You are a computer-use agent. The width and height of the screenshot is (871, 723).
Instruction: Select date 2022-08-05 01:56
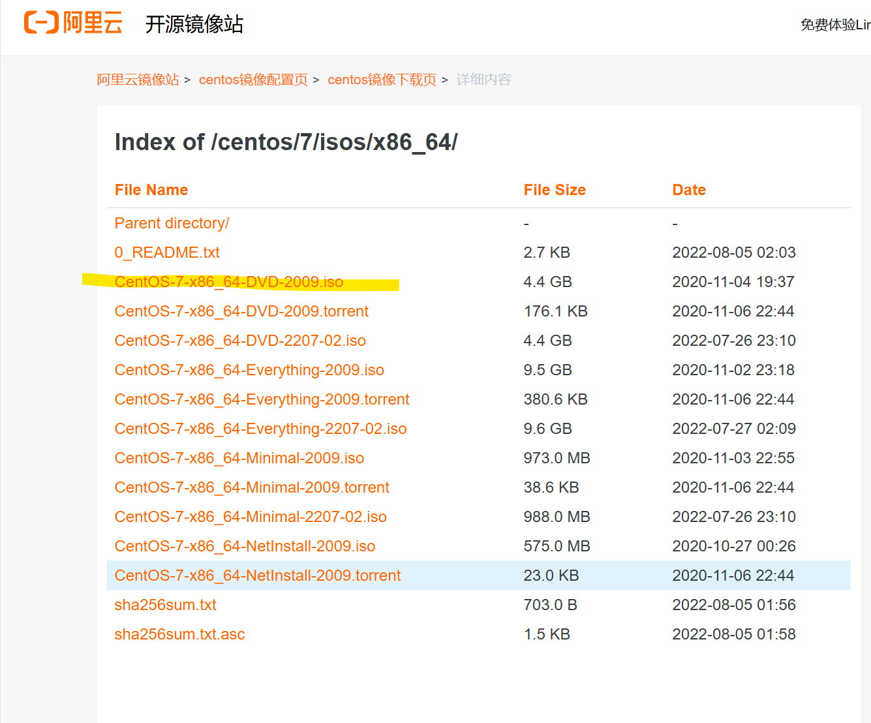click(734, 605)
